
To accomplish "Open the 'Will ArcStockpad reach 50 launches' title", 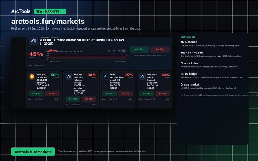I will click(x=117, y=81).
